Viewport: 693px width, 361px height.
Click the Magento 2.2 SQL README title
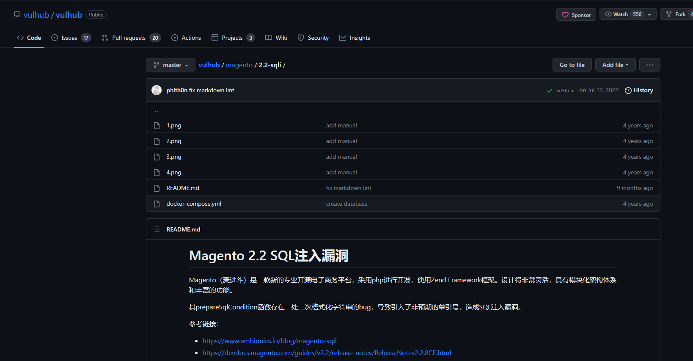point(269,256)
